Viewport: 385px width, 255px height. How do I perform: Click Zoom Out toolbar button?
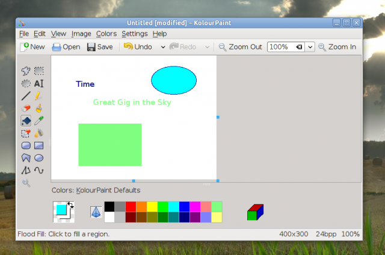click(241, 47)
